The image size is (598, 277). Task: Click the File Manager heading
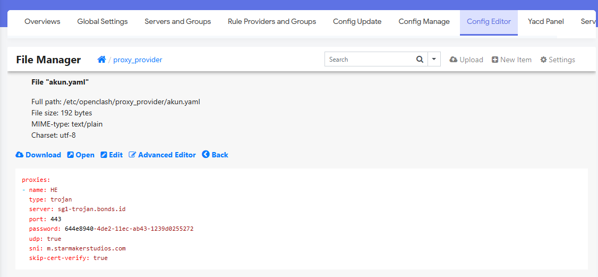point(48,60)
